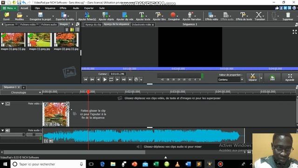This screenshot has height=168, width=298.
Task: Jump to end of sequence
Action: (130, 79)
